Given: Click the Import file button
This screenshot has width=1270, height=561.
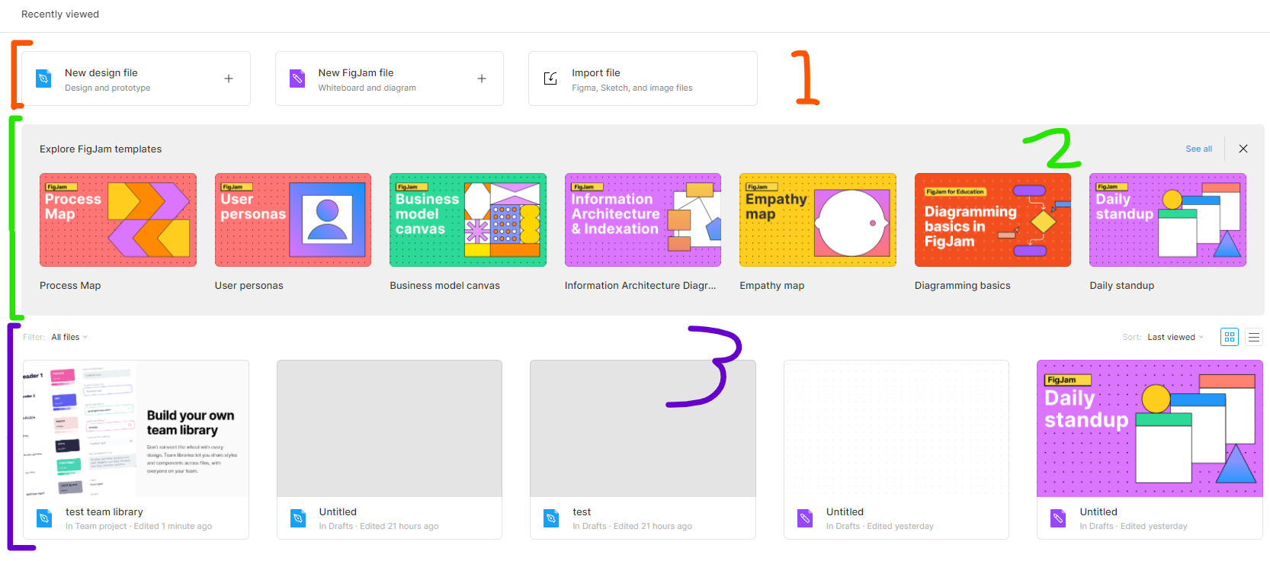Looking at the screenshot, I should click(643, 79).
